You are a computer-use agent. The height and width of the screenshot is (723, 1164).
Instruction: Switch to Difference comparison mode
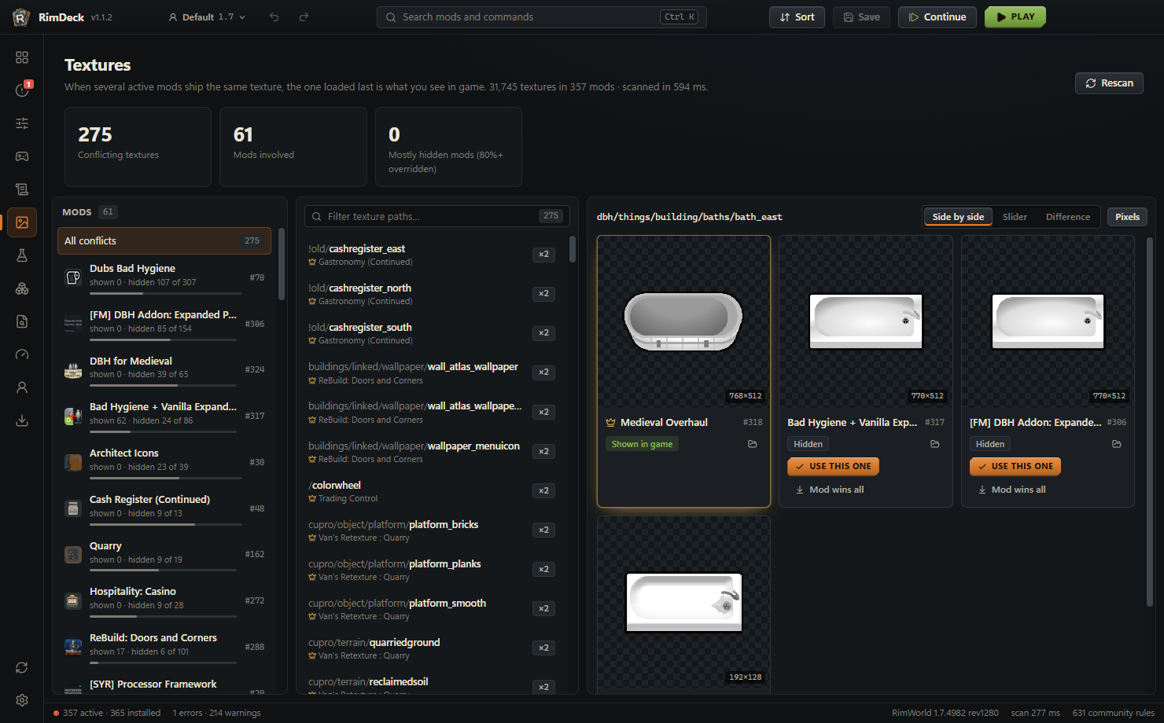[1068, 217]
